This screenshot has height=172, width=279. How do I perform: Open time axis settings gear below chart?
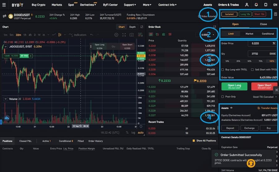click(x=141, y=126)
